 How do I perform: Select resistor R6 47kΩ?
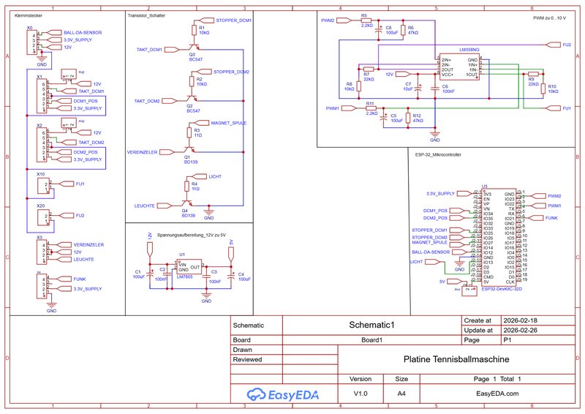coord(403,30)
